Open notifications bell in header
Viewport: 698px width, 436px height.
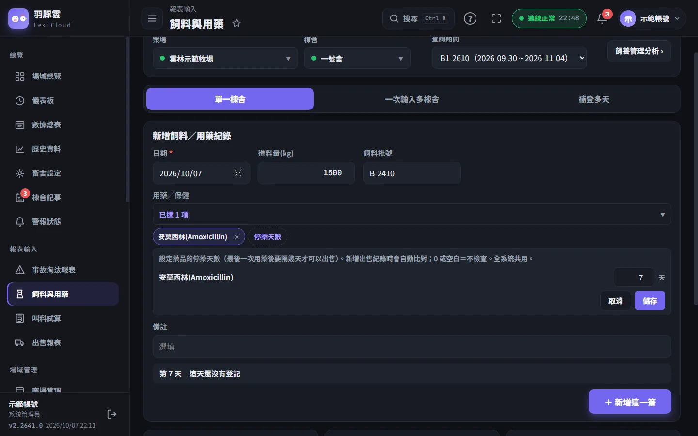(x=602, y=18)
